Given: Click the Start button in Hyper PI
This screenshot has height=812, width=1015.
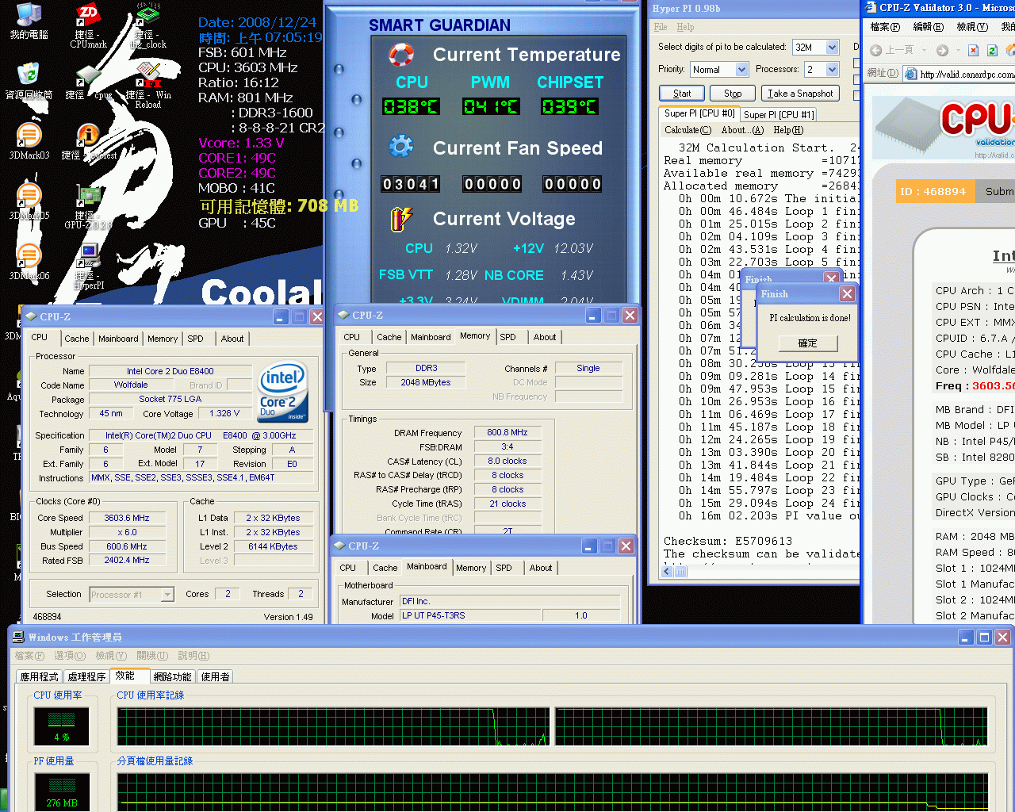Looking at the screenshot, I should click(x=682, y=93).
